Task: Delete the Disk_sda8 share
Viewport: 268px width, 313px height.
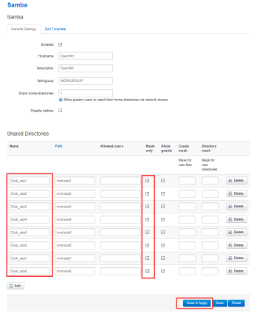Action: (x=236, y=271)
